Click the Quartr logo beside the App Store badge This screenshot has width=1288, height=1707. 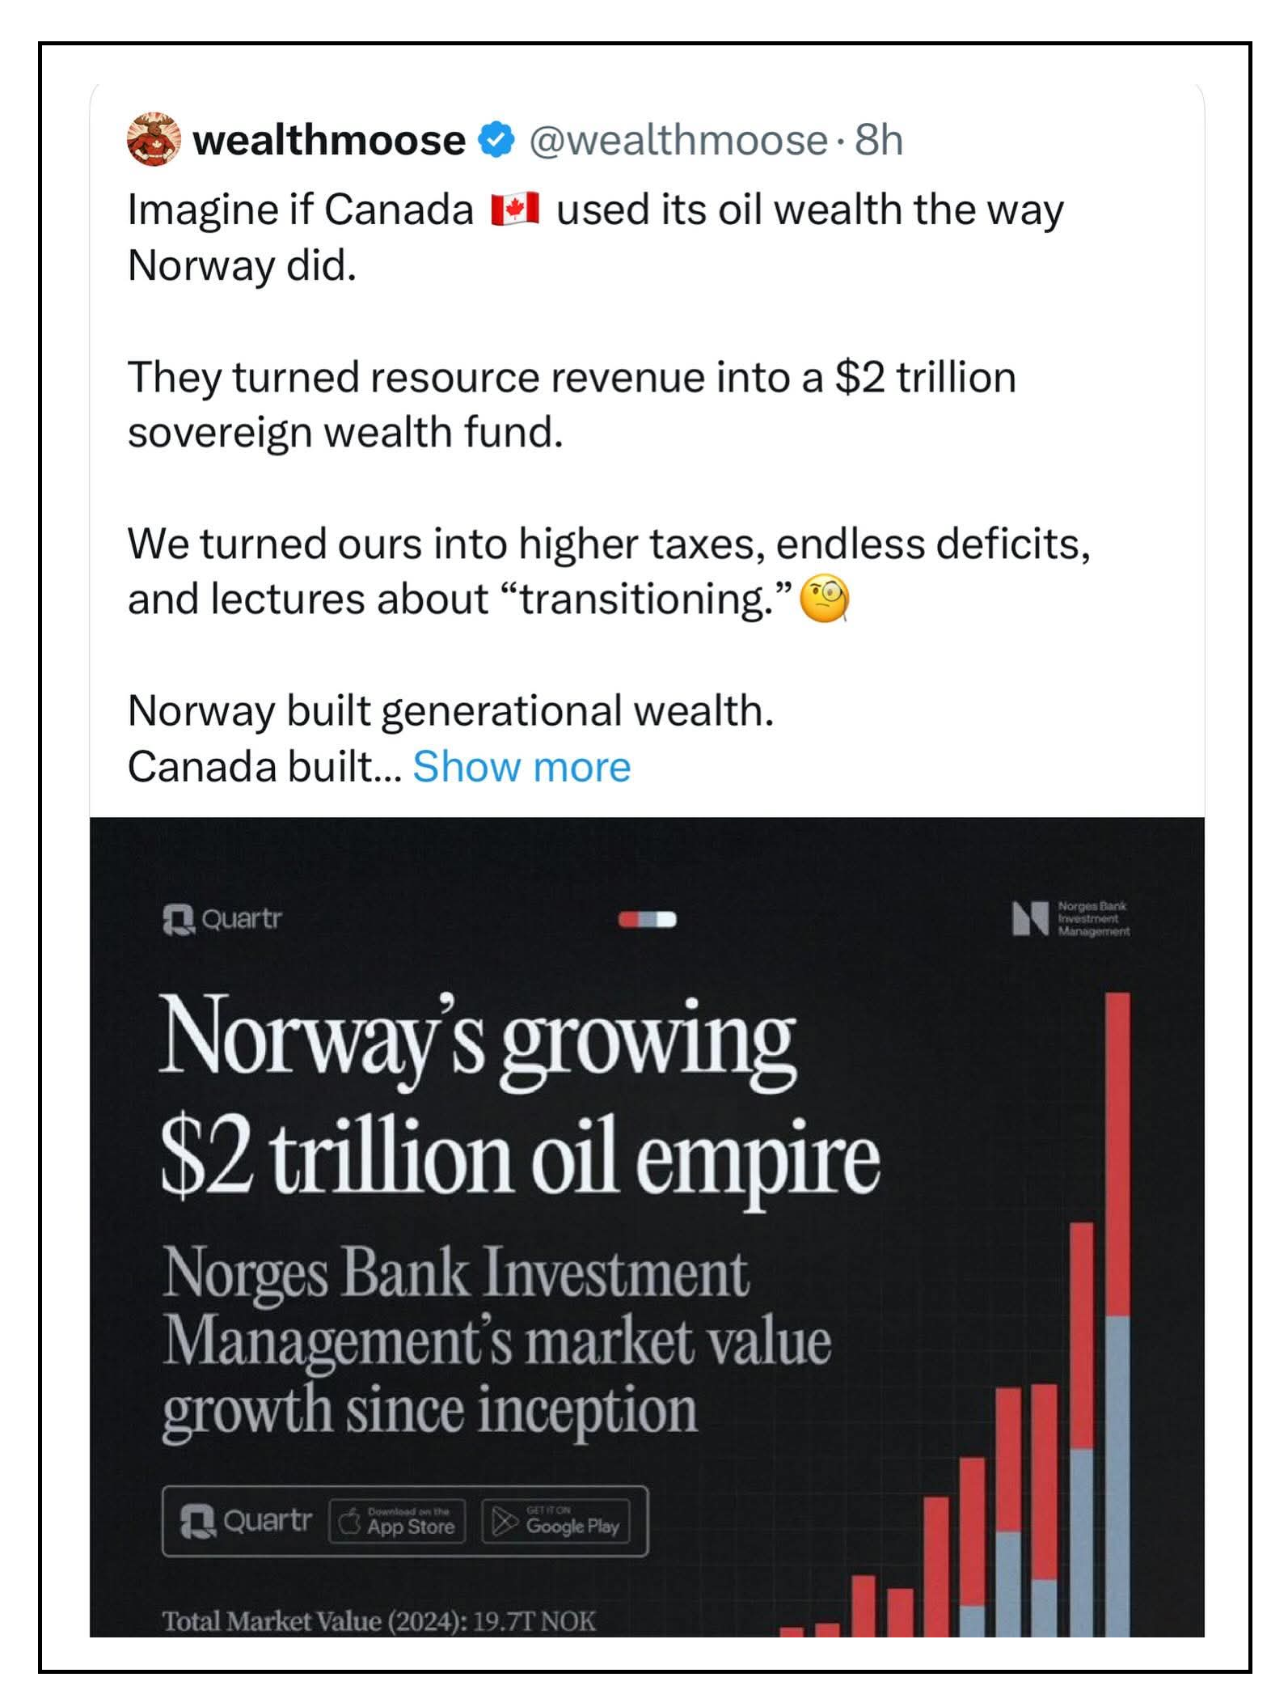tap(246, 1522)
